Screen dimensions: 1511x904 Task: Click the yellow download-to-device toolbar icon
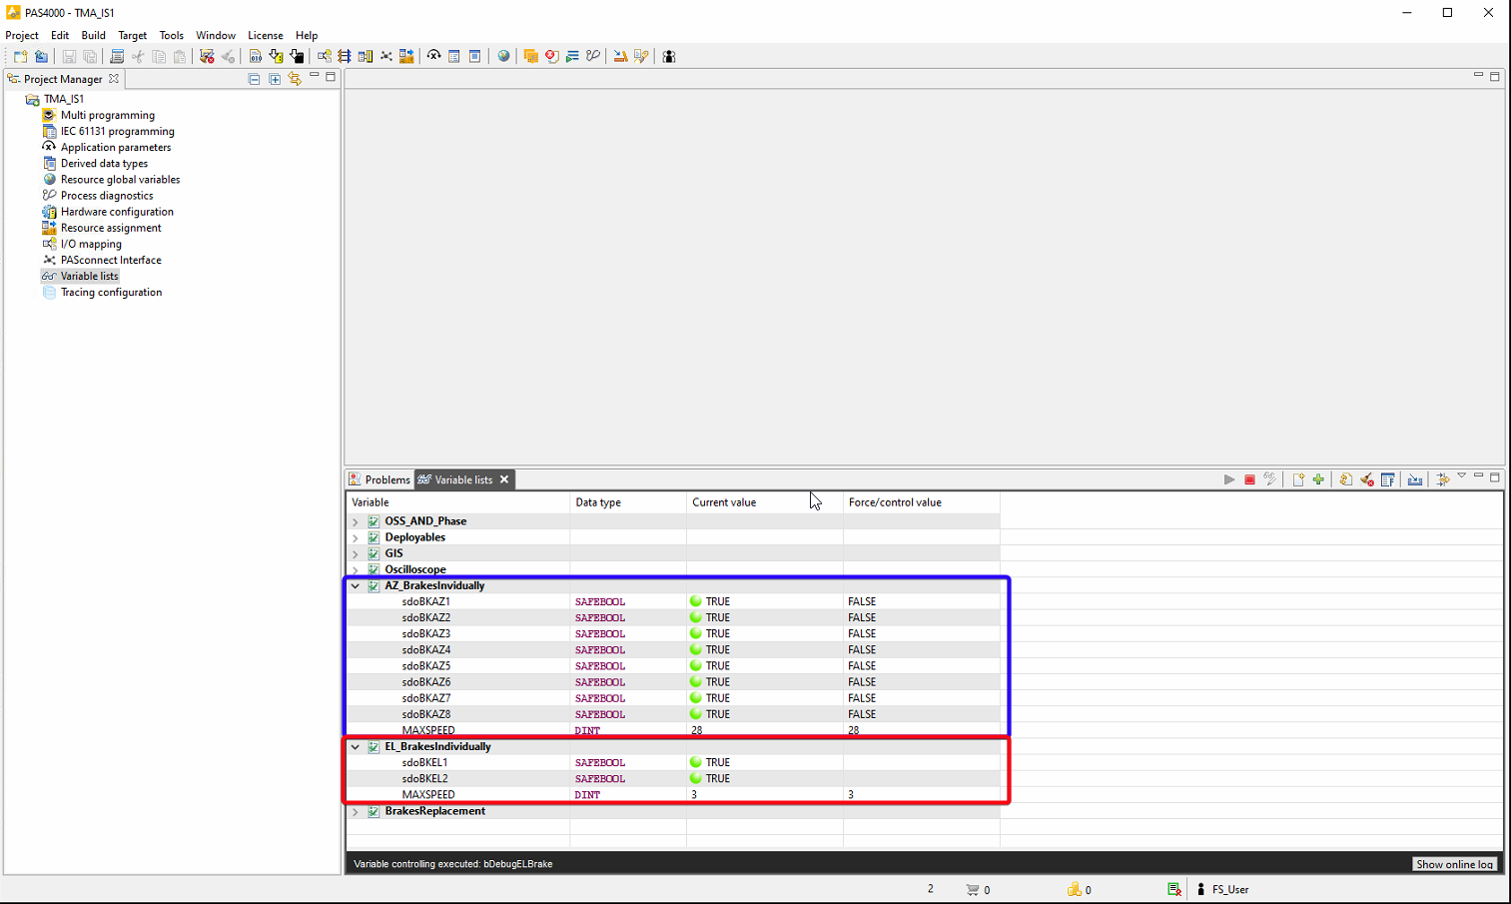pos(276,57)
